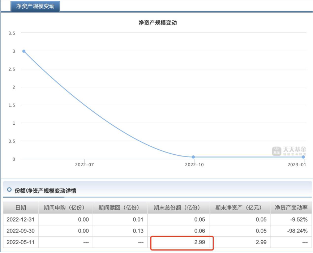The image size is (313, 253).
Task: Click the 0.05 net assets value for 2022-12-31
Action: point(261,220)
